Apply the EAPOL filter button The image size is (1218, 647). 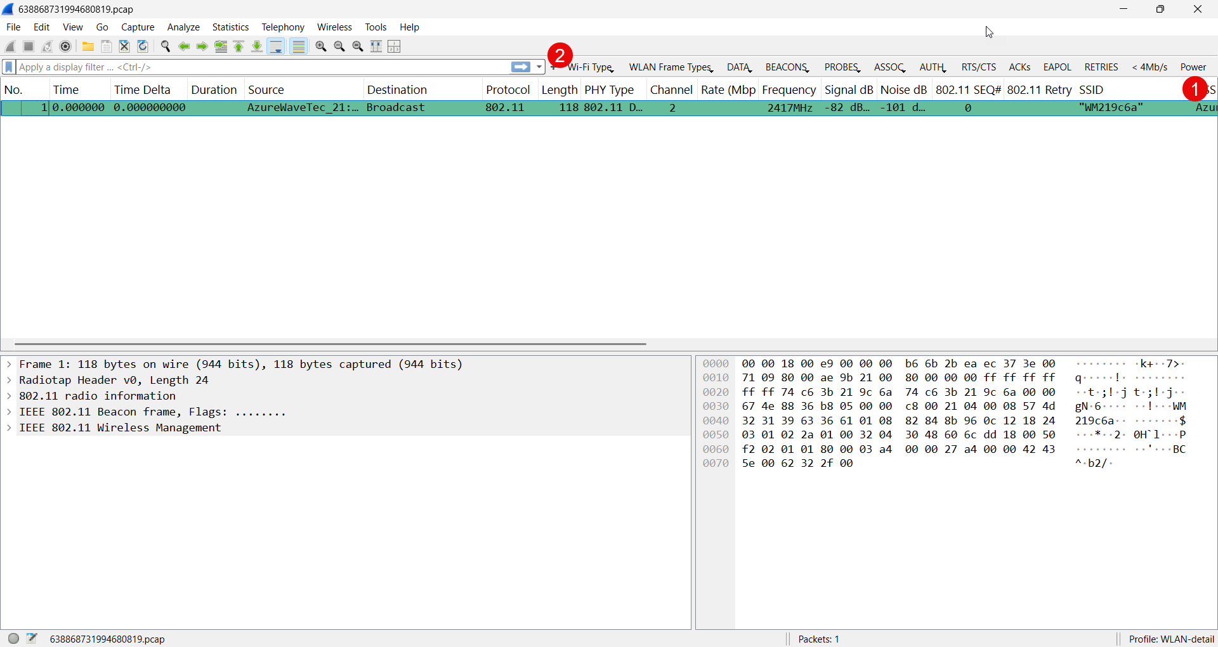coord(1057,67)
